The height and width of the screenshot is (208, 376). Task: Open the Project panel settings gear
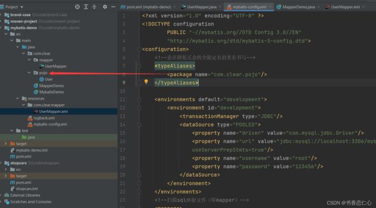(x=105, y=7)
